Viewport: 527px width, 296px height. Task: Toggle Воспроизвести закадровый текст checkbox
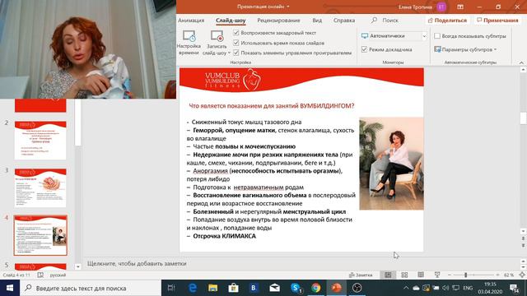tap(236, 33)
